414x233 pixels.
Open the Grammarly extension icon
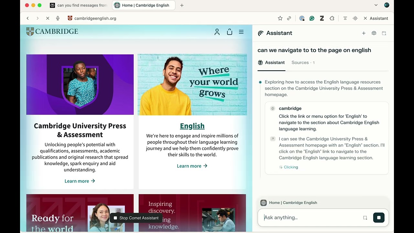pyautogui.click(x=312, y=18)
